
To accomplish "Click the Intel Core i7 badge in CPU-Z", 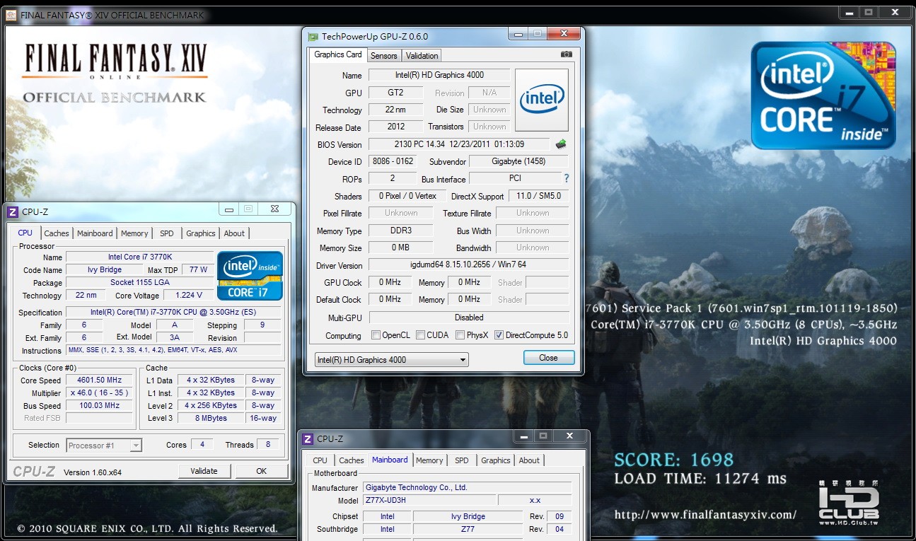I will tap(250, 276).
